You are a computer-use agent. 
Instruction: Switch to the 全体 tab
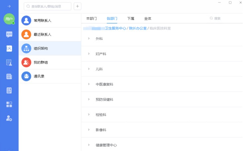(x=148, y=19)
